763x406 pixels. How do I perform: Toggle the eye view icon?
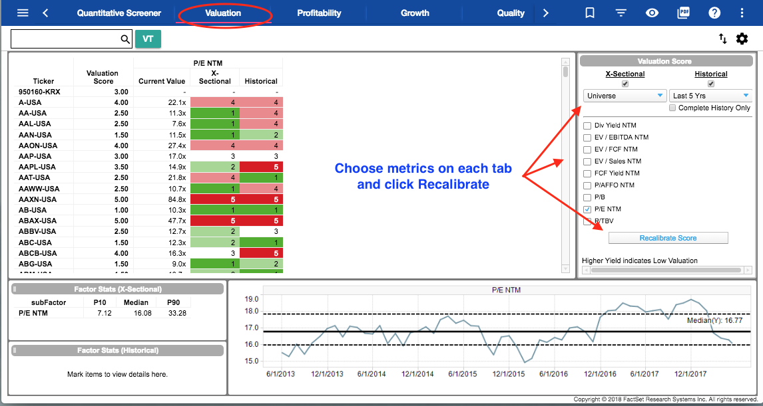(x=652, y=13)
